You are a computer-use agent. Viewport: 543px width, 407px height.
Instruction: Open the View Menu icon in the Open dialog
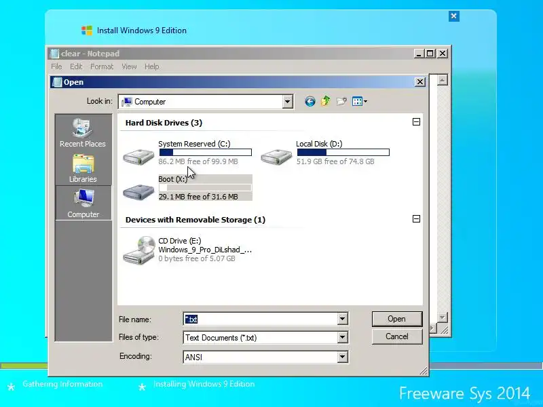point(357,101)
